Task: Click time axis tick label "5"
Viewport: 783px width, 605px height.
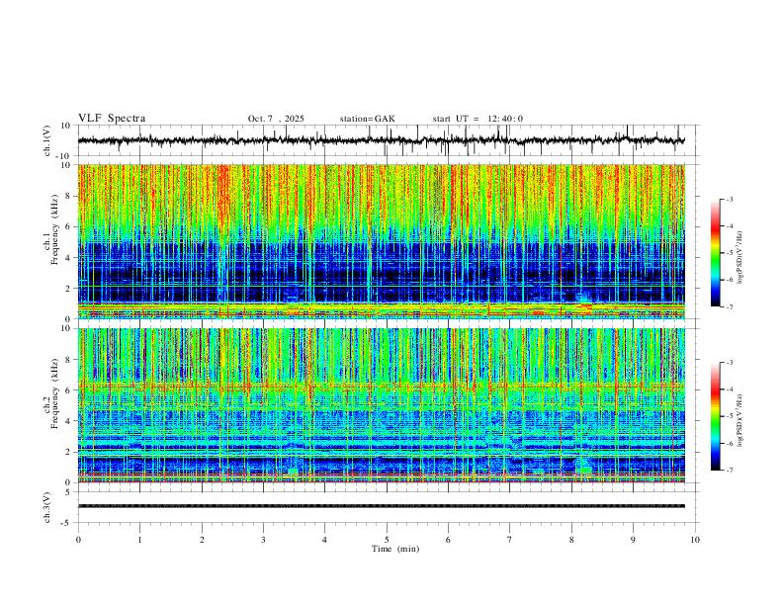Action: point(387,540)
